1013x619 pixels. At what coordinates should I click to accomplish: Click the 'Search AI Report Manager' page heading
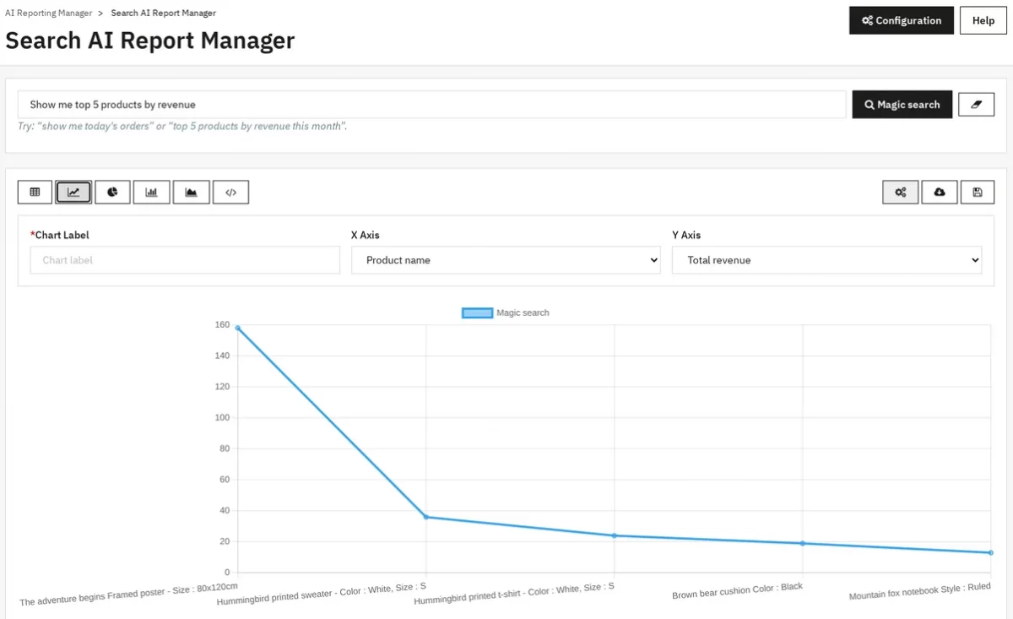[x=150, y=41]
